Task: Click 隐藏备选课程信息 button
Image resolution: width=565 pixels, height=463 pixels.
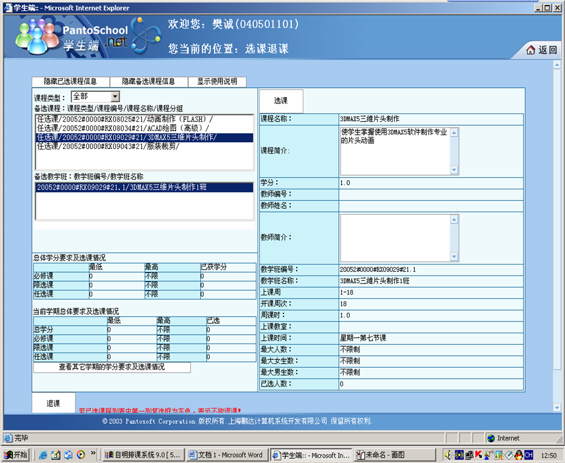Action: (148, 81)
